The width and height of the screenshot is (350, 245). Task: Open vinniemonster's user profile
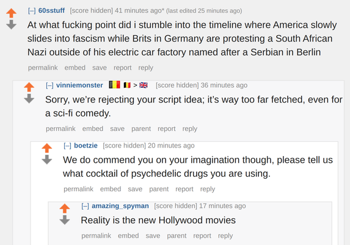tap(79, 85)
